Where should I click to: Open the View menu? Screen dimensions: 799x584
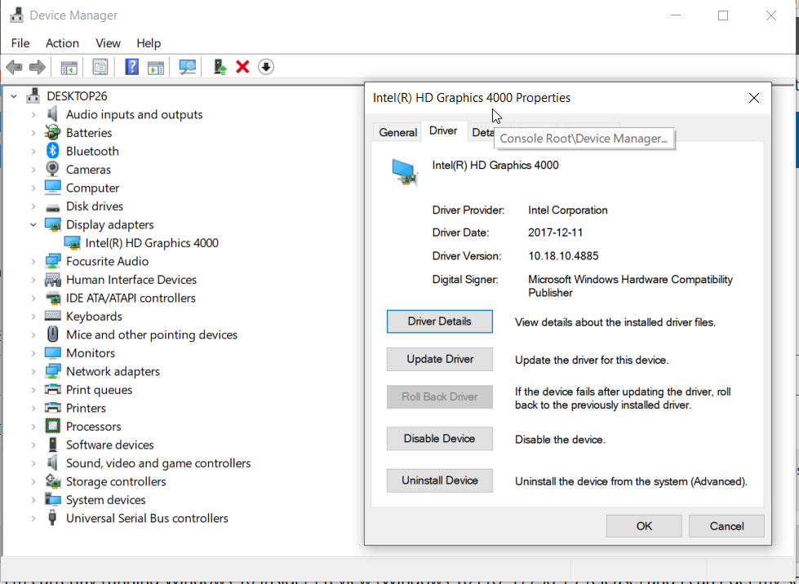tap(108, 43)
